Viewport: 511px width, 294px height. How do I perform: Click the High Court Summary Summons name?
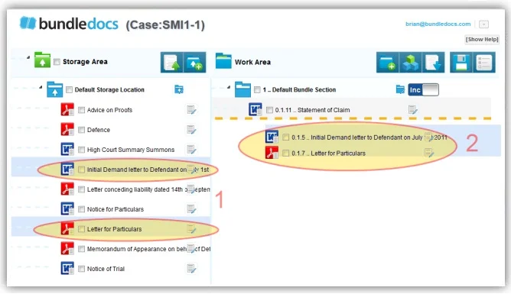[x=131, y=150]
